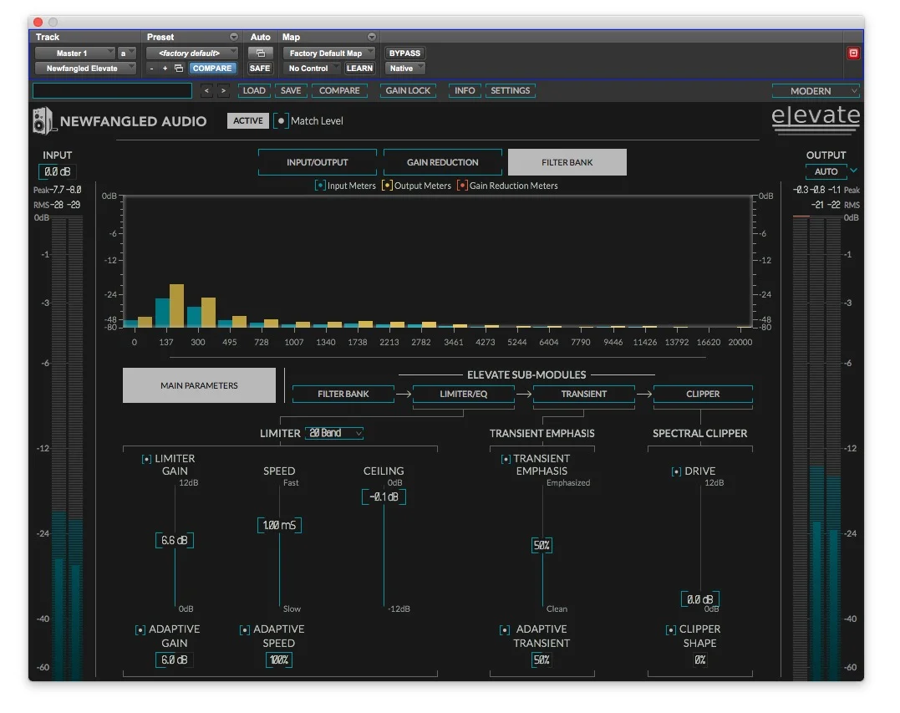This screenshot has height=713, width=900.
Task: Toggle Clipper Shape enable dot
Action: tap(670, 629)
